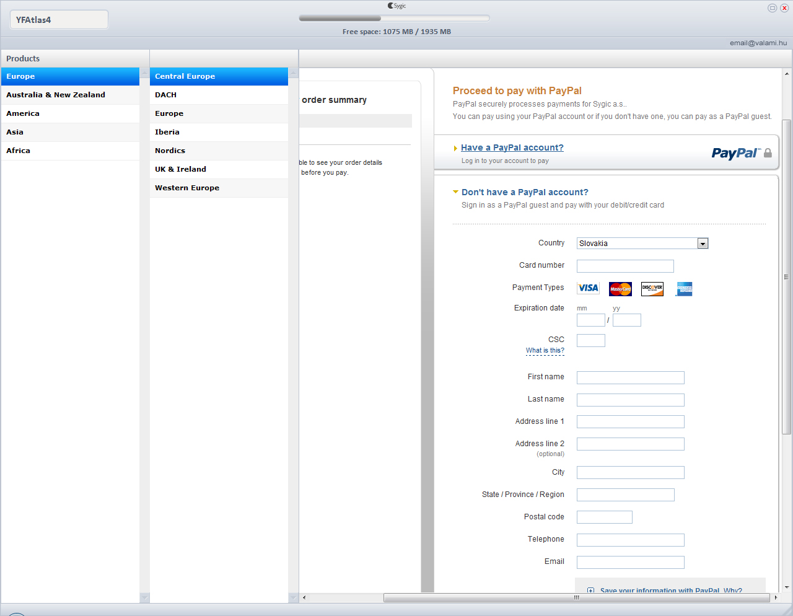This screenshot has height=616, width=793.
Task: Click the American Express card icon
Action: 684,289
